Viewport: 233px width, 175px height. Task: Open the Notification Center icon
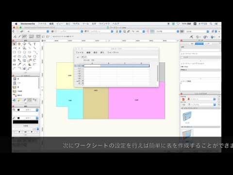(216, 24)
